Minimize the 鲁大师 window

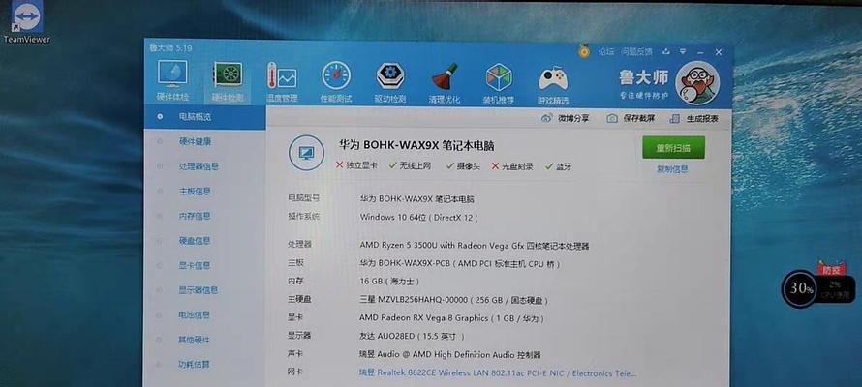click(x=700, y=52)
